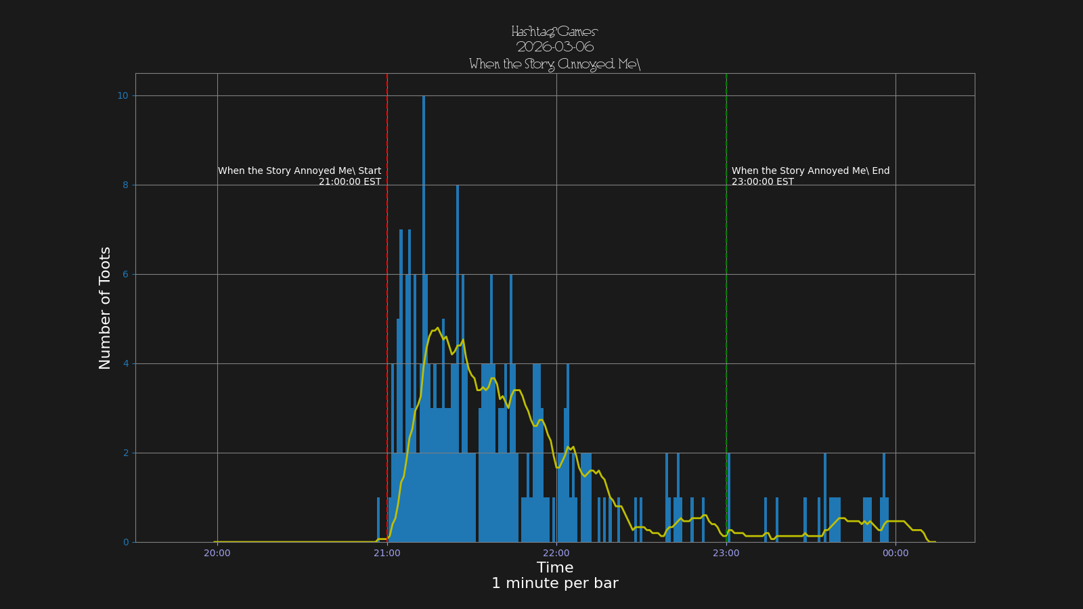Click the 23:00 x-axis tick label
The width and height of the screenshot is (1083, 609).
(x=726, y=553)
